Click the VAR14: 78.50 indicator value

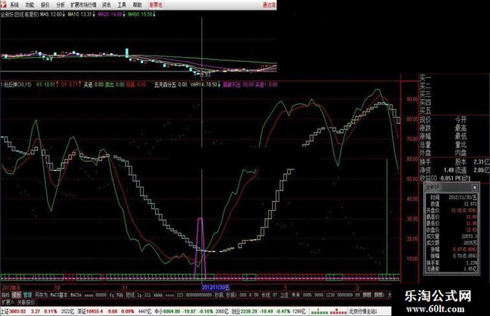click(x=205, y=85)
